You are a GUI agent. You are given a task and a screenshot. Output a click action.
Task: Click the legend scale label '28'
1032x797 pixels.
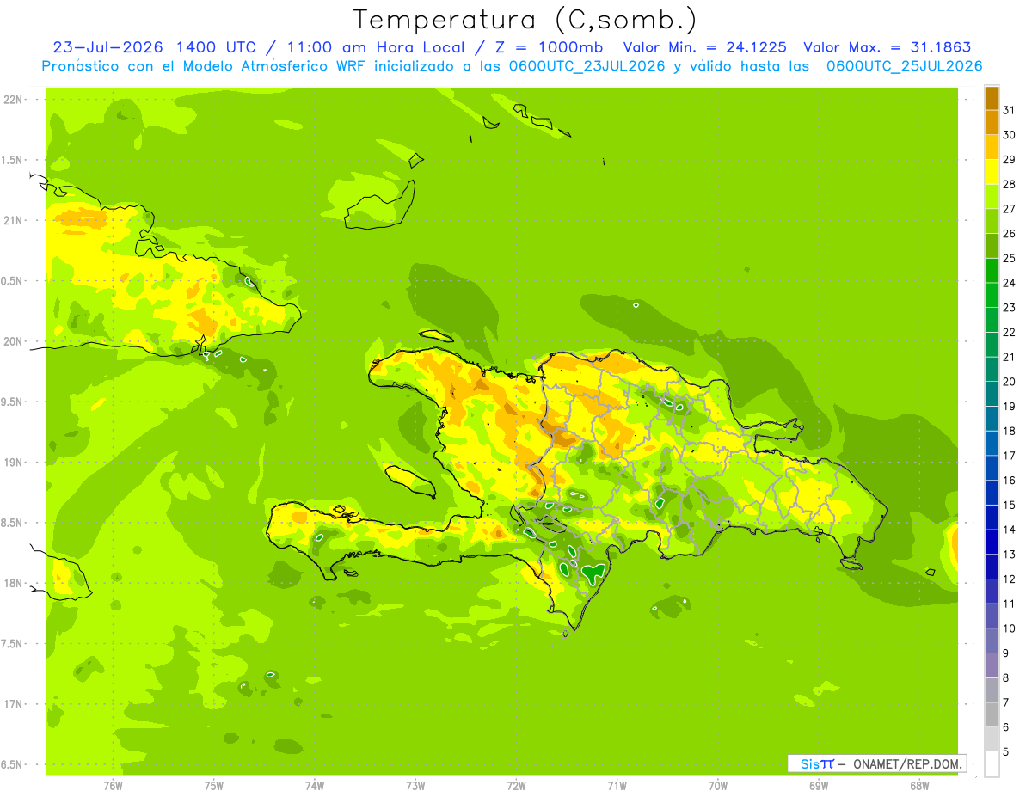tap(1009, 184)
